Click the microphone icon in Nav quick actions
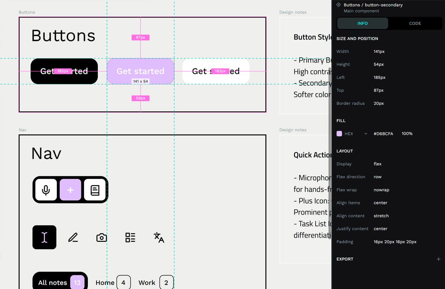Screen dimensions: 445x289 pos(46,190)
